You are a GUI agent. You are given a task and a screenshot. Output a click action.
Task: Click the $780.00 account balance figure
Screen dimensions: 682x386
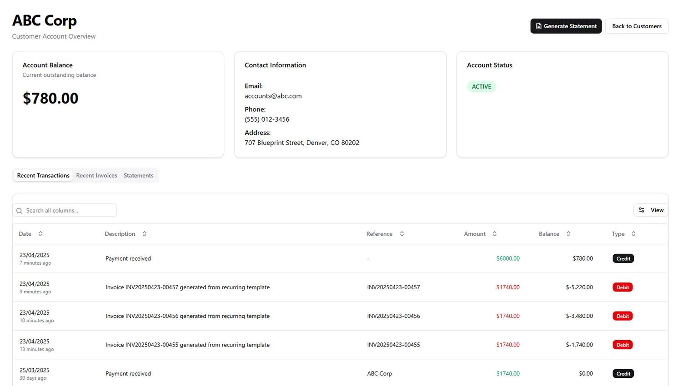coord(50,99)
